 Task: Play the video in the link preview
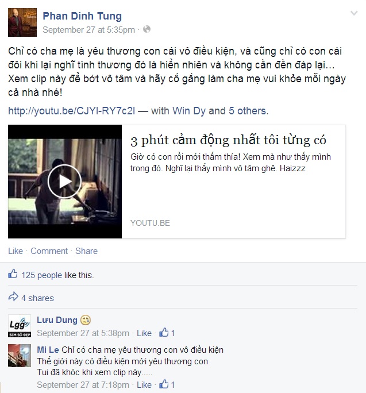pos(65,182)
